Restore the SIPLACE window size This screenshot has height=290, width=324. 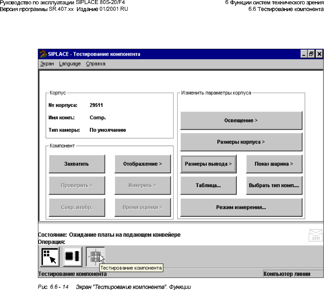(311, 54)
